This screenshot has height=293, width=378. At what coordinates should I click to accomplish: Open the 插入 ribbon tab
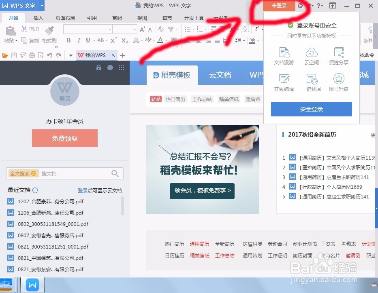point(38,18)
